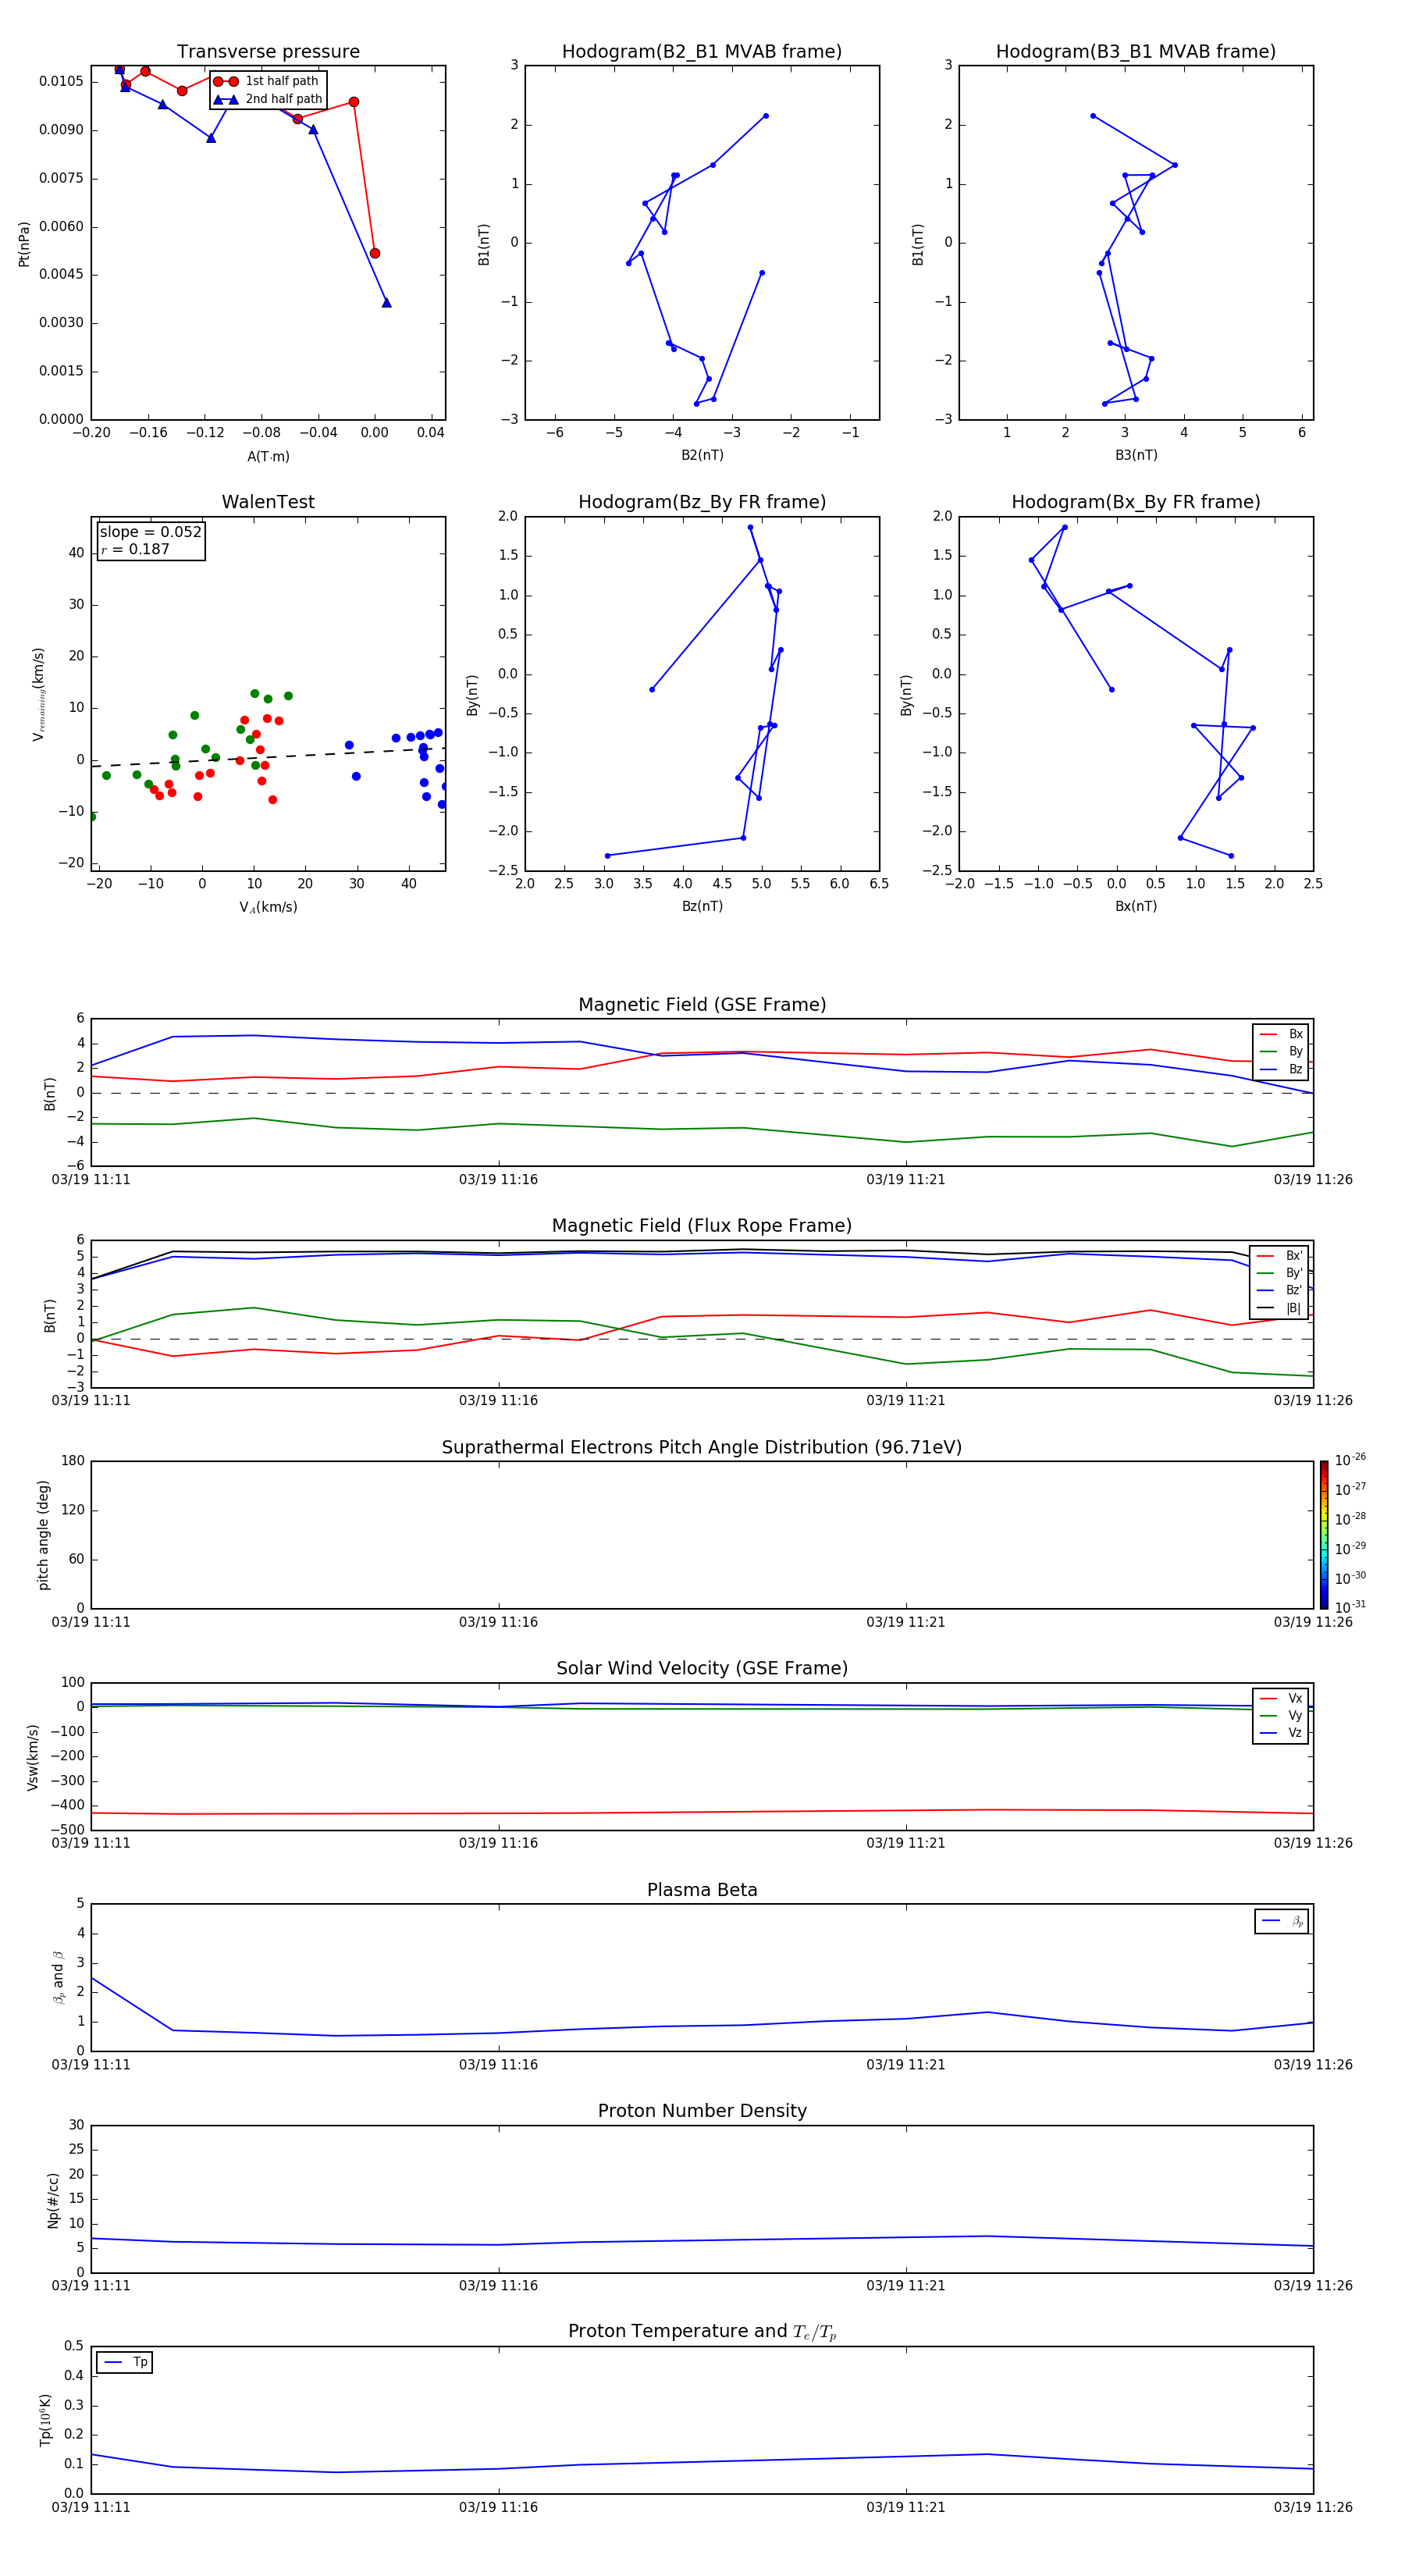Click the 'Hodogram(Bz_By FR frame)' title
The image size is (1405, 2576).
(702, 502)
